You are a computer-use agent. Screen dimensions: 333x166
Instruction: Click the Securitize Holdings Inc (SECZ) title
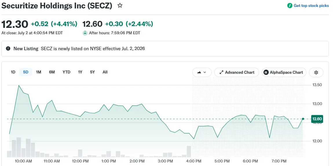point(57,6)
